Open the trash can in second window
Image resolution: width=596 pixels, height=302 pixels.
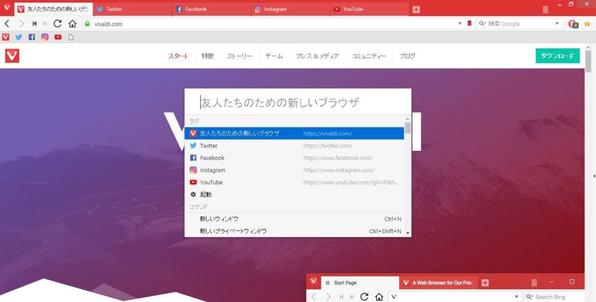(x=534, y=282)
